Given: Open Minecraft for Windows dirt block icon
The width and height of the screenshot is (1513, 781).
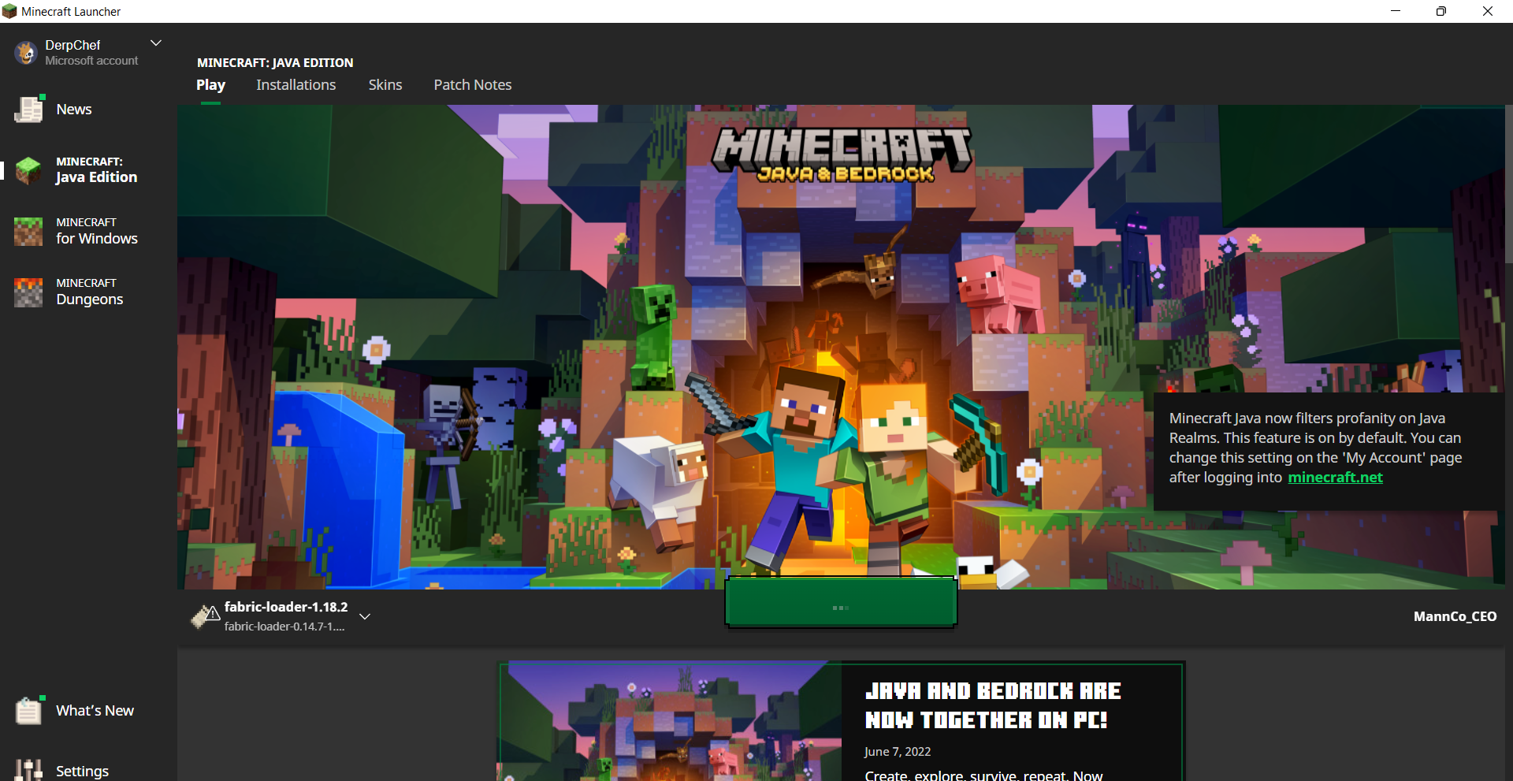Looking at the screenshot, I should click(29, 231).
